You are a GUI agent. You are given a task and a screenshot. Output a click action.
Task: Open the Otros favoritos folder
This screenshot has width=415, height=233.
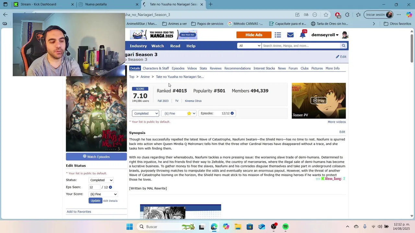click(x=397, y=24)
